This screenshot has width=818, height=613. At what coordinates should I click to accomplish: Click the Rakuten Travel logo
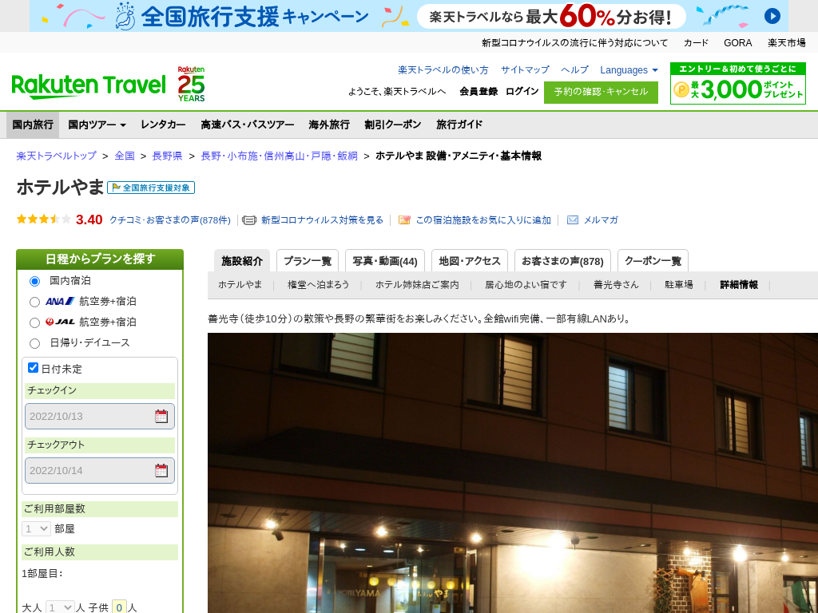coord(89,86)
